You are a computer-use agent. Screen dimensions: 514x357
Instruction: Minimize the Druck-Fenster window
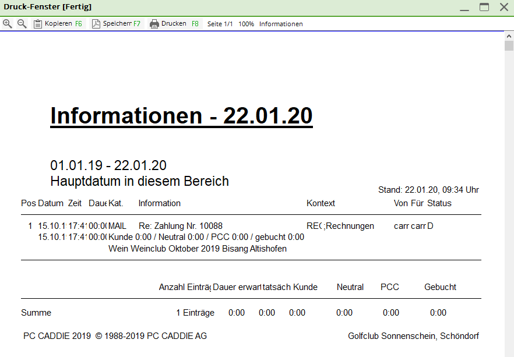click(464, 8)
